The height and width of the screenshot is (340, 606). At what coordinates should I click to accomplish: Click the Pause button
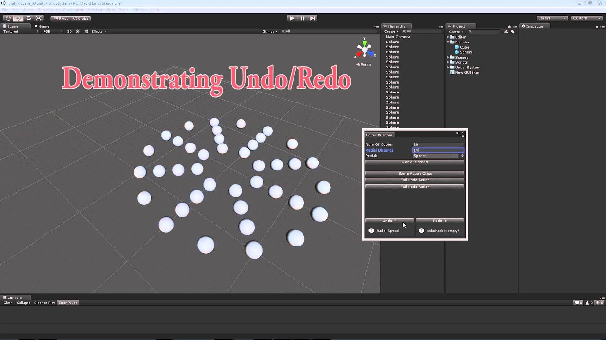coord(303,18)
